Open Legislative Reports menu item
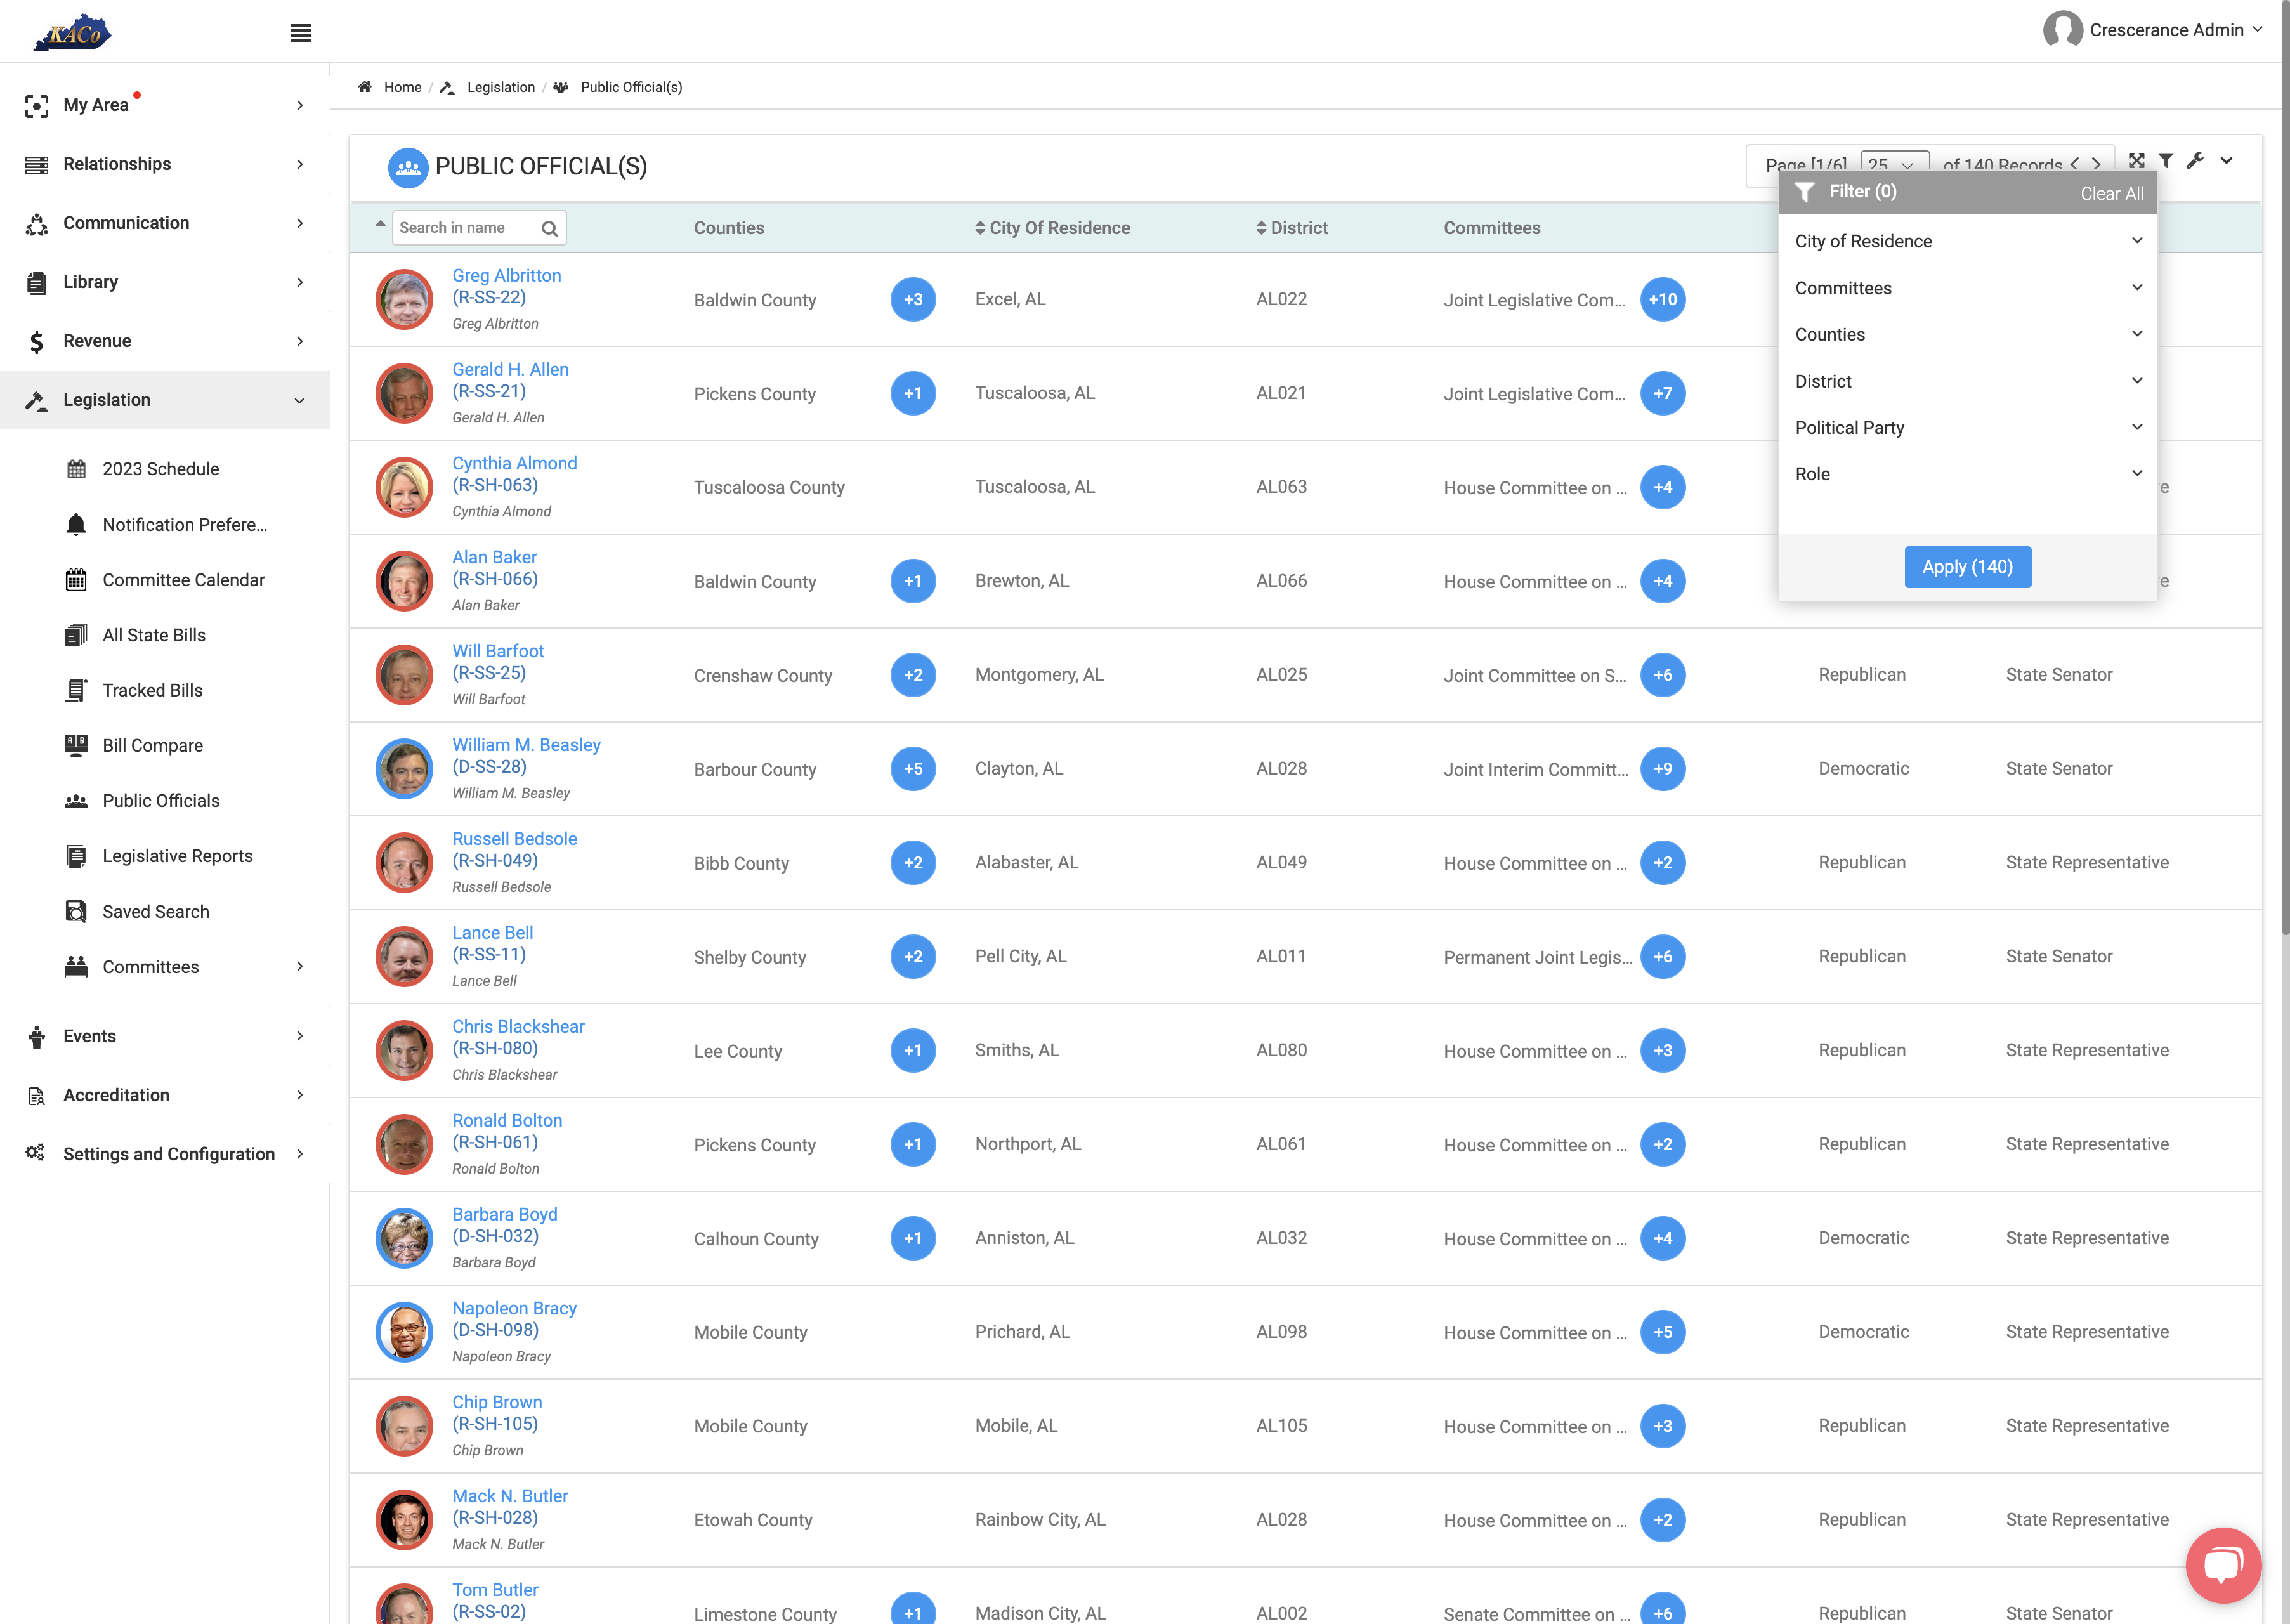Viewport: 2290px width, 1624px height. click(x=177, y=856)
